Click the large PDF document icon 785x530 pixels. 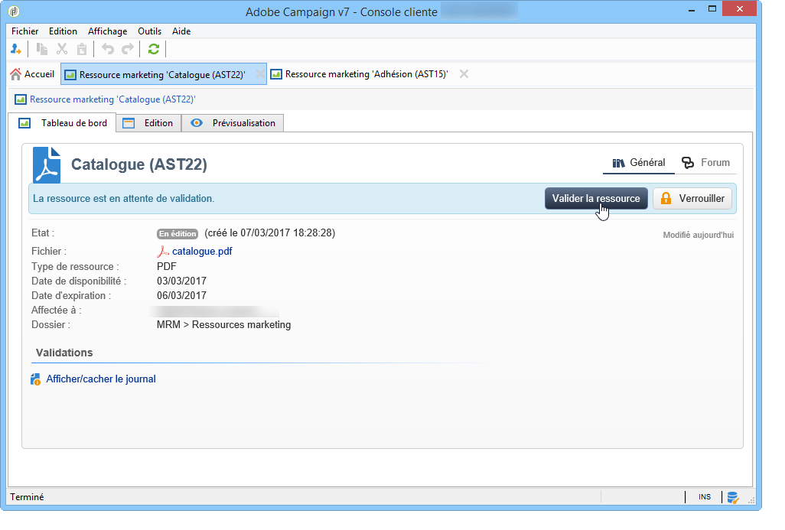point(47,164)
